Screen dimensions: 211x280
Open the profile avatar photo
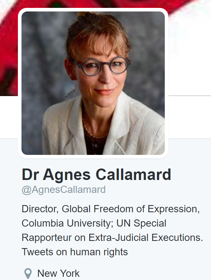coord(93,83)
